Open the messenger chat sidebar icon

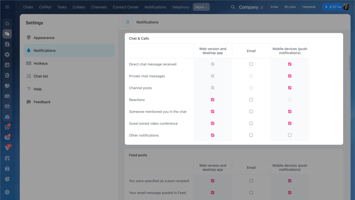[x=7, y=34]
